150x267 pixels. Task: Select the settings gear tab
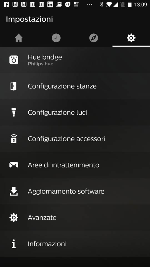coord(131,38)
